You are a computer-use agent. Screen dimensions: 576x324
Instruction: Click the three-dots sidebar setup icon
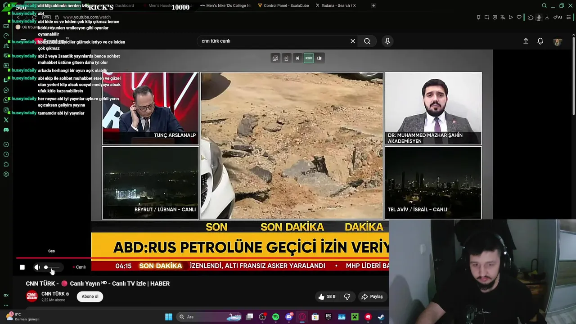point(6,305)
